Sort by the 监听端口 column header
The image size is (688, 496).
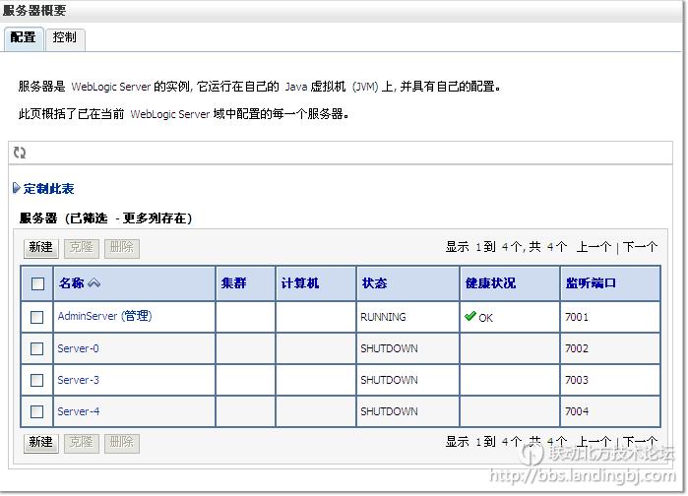591,283
